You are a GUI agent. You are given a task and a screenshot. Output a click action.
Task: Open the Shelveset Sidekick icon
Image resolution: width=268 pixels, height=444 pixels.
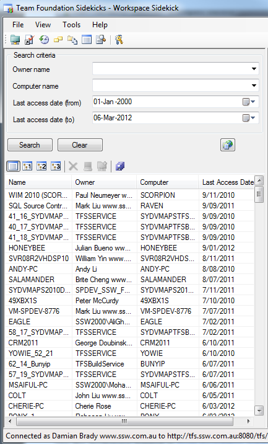click(x=72, y=40)
